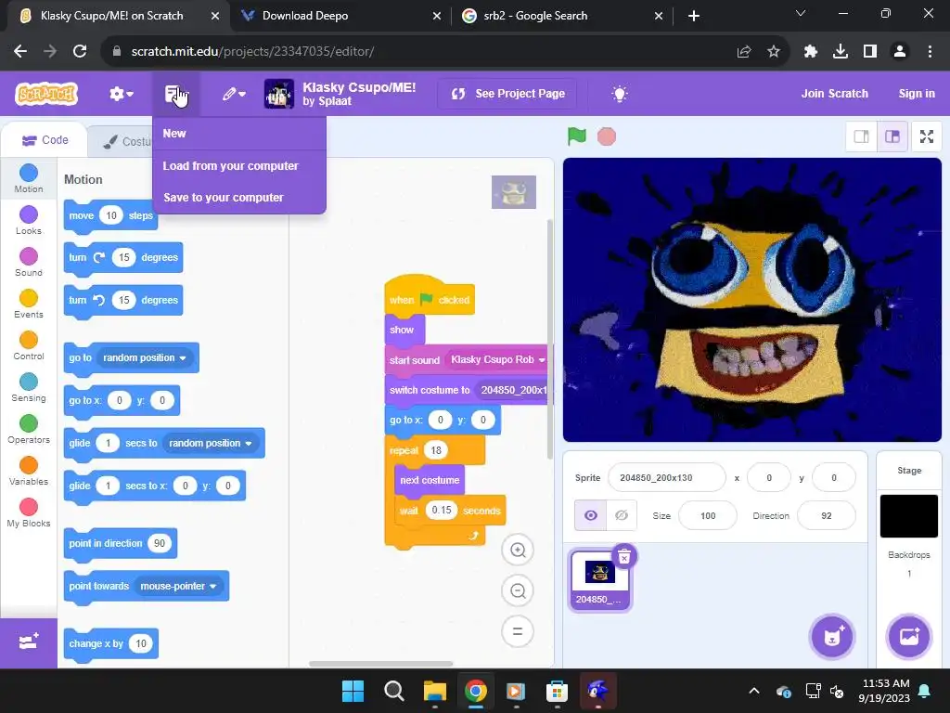This screenshot has width=950, height=713.
Task: Open glide secs to random position dropdown
Action: pyautogui.click(x=211, y=443)
